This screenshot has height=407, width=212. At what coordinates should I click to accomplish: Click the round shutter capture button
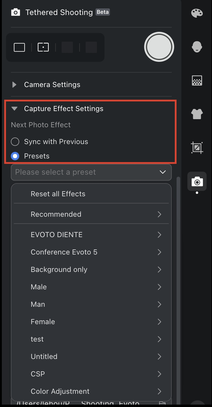tap(159, 47)
